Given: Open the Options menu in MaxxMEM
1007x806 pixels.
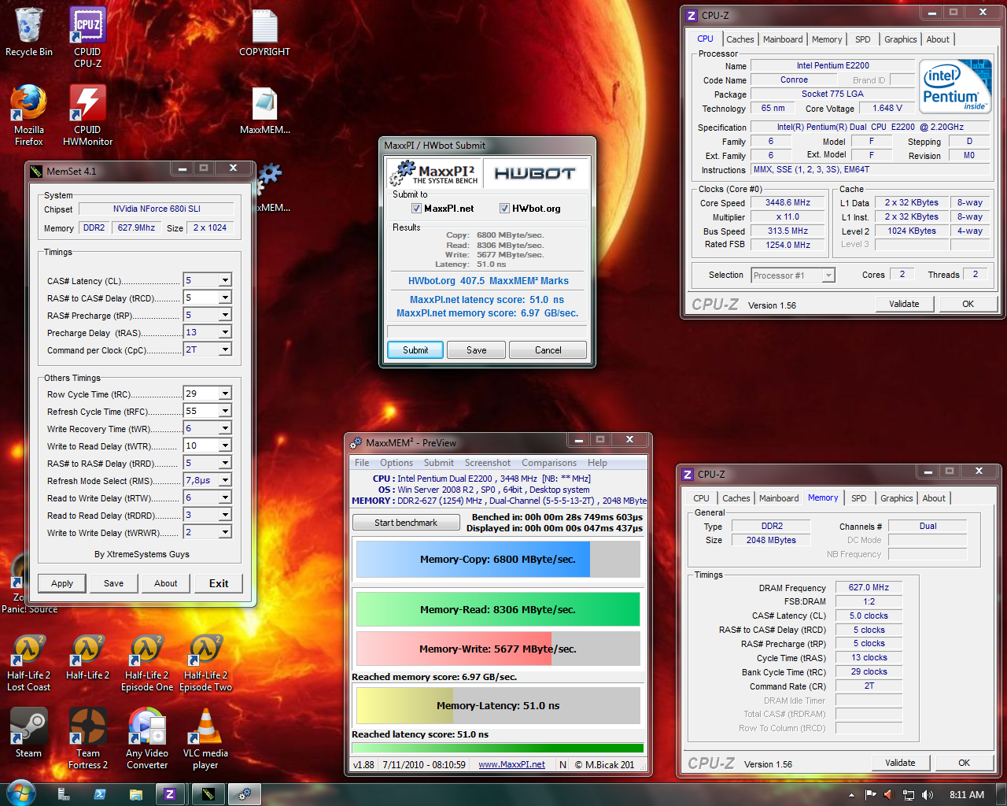Looking at the screenshot, I should coord(397,463).
